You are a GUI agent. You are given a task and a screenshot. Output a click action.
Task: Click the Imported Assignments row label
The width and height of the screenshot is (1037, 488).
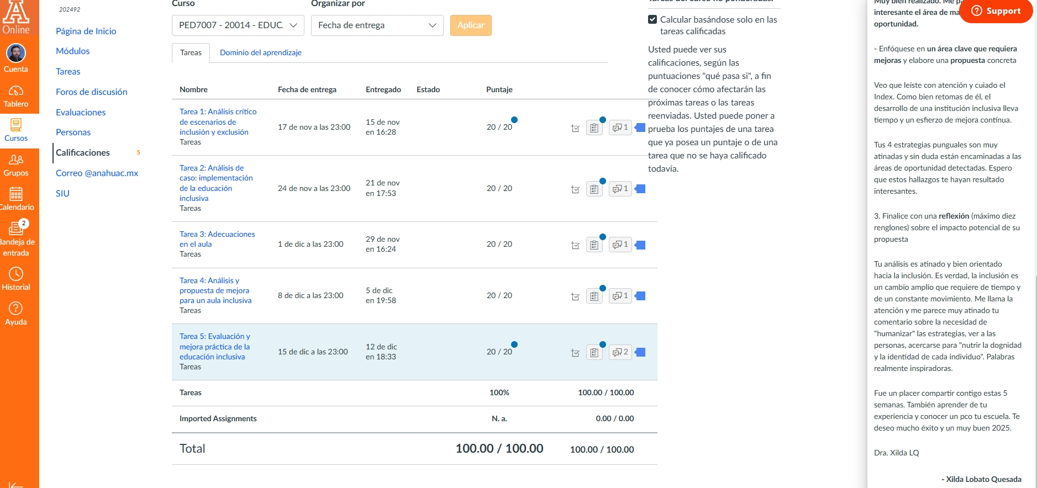point(218,418)
